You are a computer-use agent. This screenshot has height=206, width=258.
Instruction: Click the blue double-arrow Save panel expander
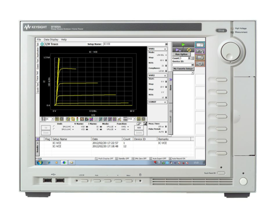(171, 80)
